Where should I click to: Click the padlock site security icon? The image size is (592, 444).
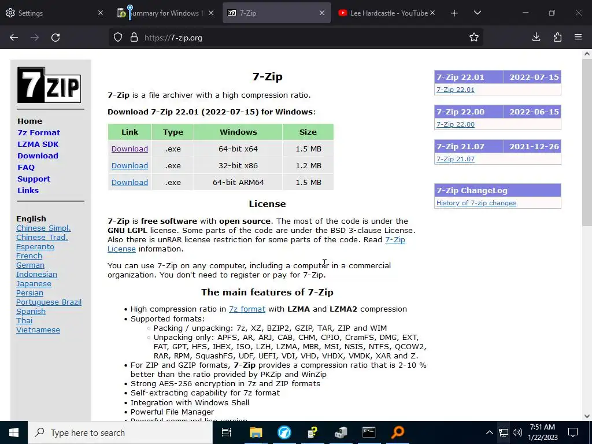tap(134, 38)
